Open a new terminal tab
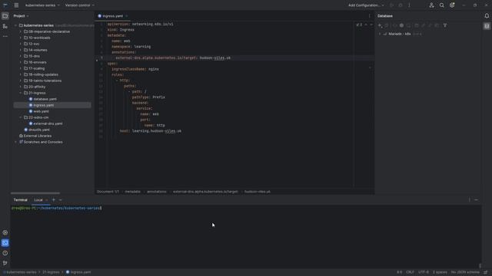 coord(53,199)
